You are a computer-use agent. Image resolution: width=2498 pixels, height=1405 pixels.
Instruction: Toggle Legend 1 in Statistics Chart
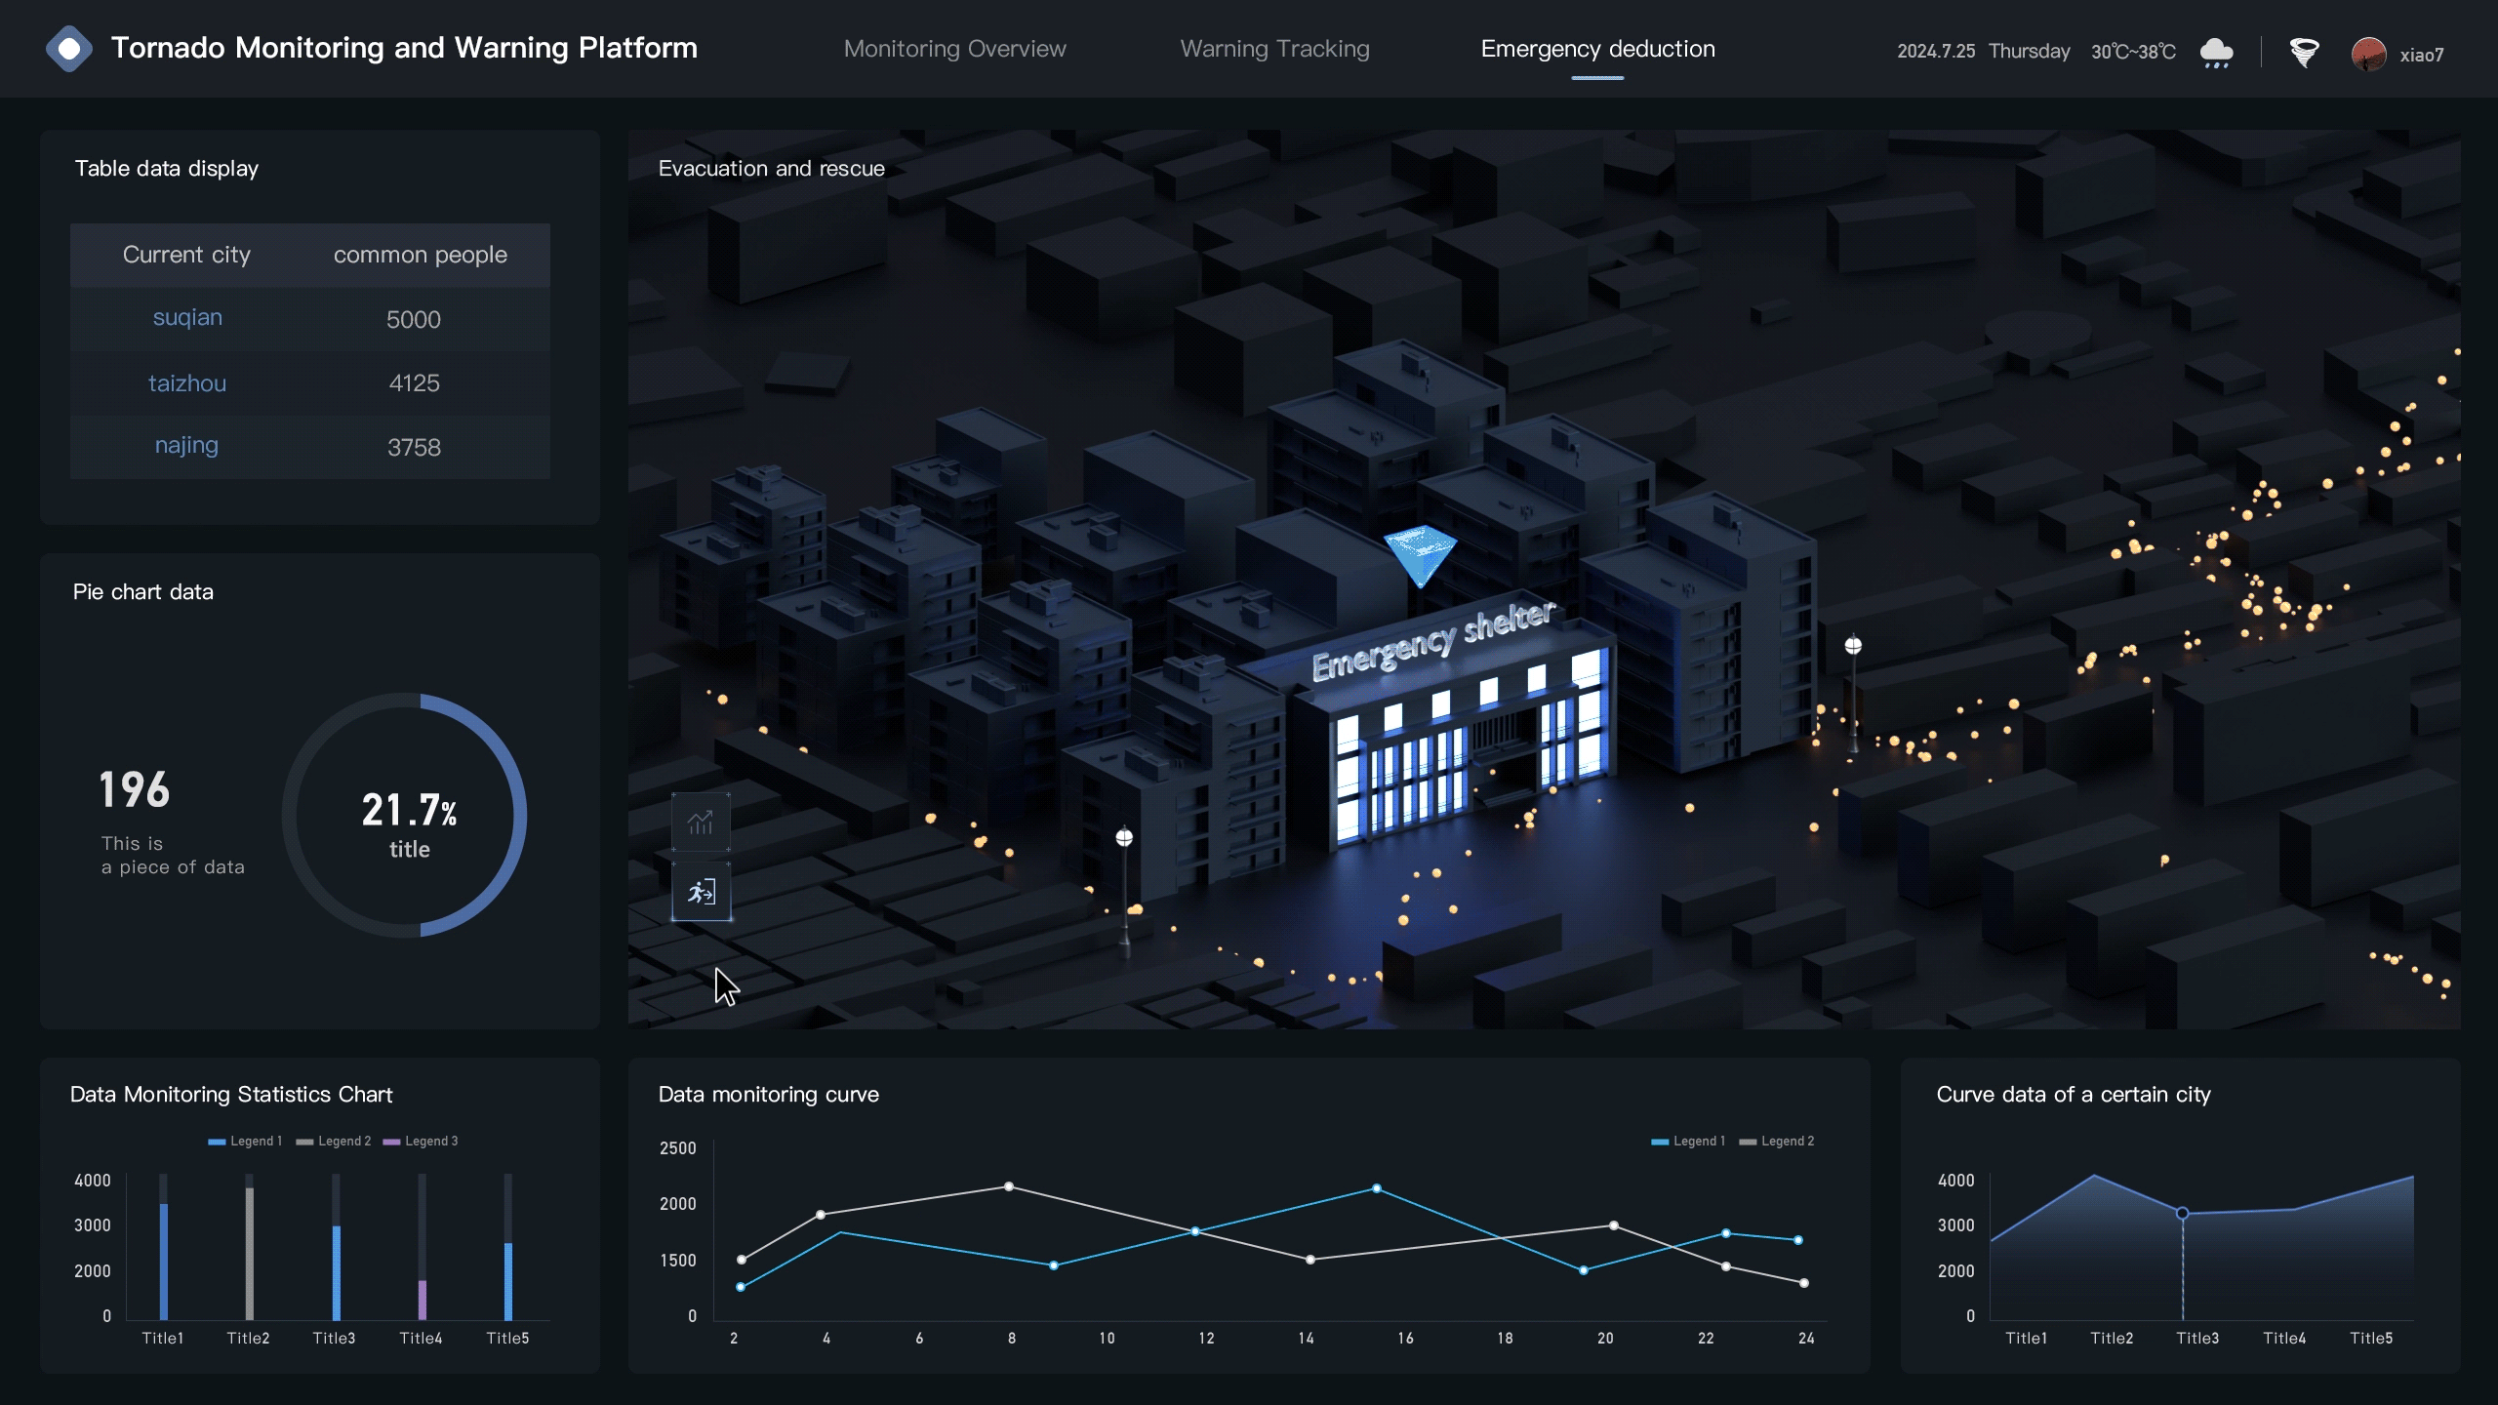[x=245, y=1141]
